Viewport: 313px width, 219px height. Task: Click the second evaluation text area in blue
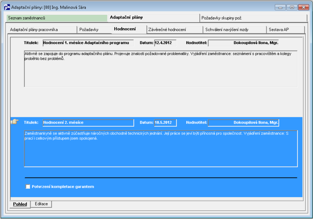click(161, 149)
